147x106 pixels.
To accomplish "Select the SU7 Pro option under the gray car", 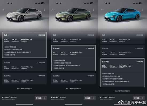I will click(x=25, y=65).
